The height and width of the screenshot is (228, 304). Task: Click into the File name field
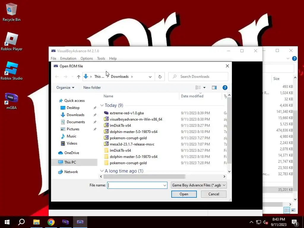point(137,185)
